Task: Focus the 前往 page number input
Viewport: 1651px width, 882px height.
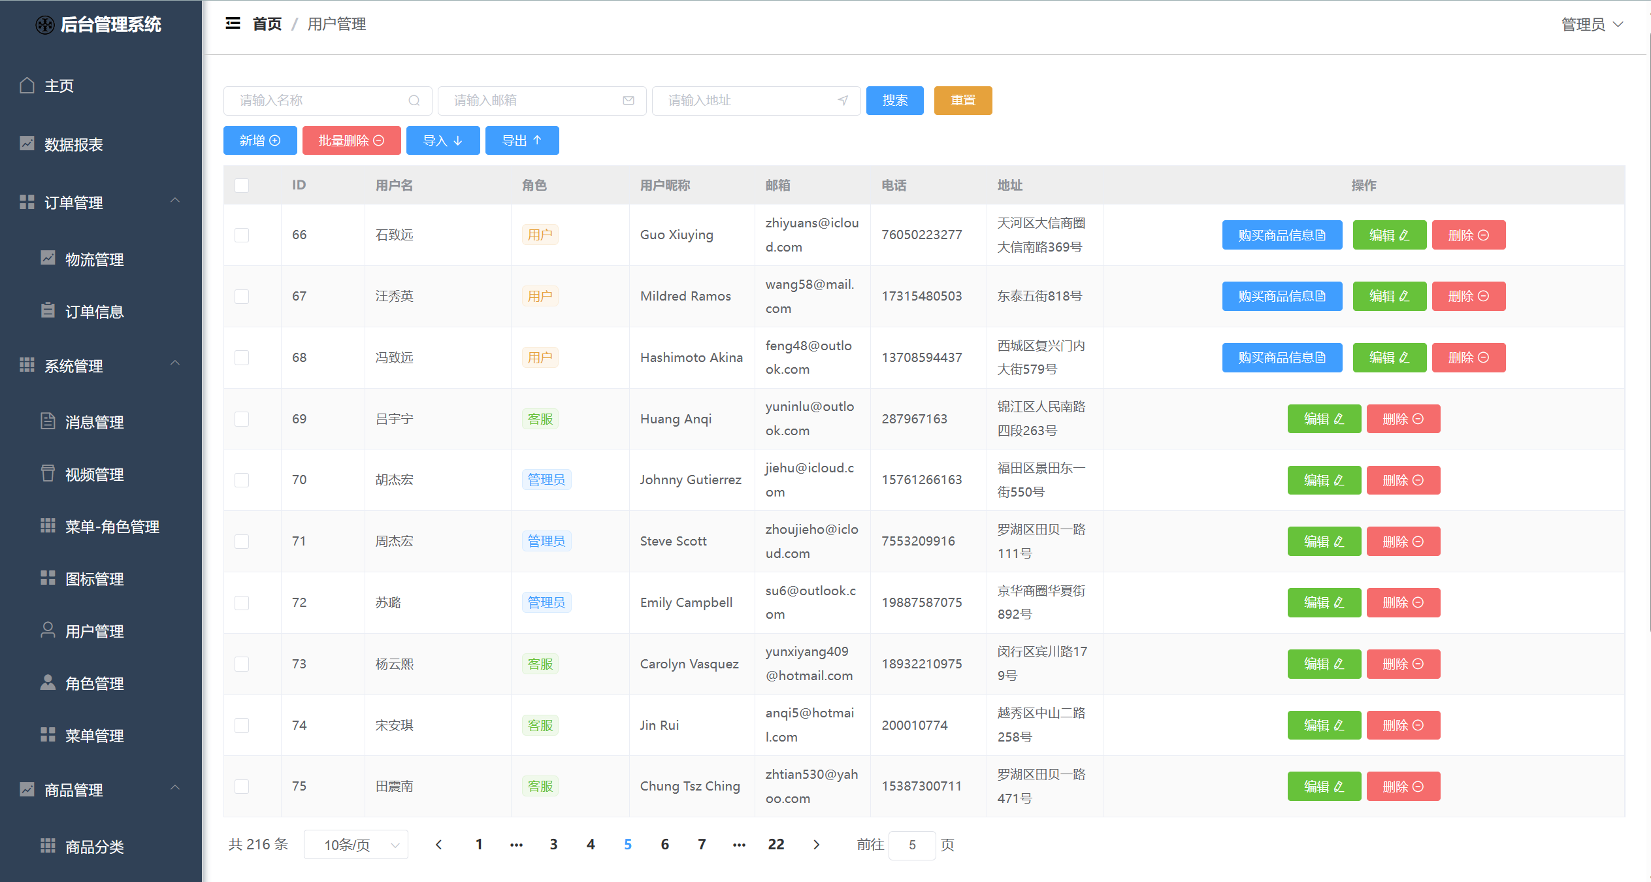Action: (x=912, y=845)
